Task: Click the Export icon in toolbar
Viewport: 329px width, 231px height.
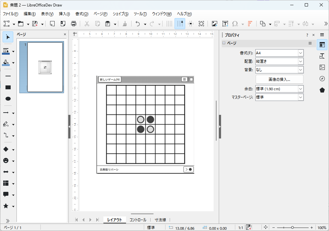Action: coord(52,24)
